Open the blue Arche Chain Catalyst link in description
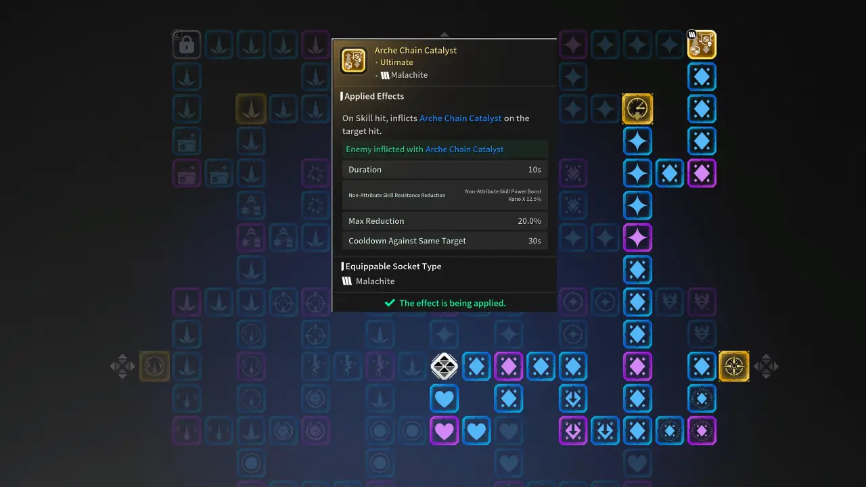 coord(461,118)
